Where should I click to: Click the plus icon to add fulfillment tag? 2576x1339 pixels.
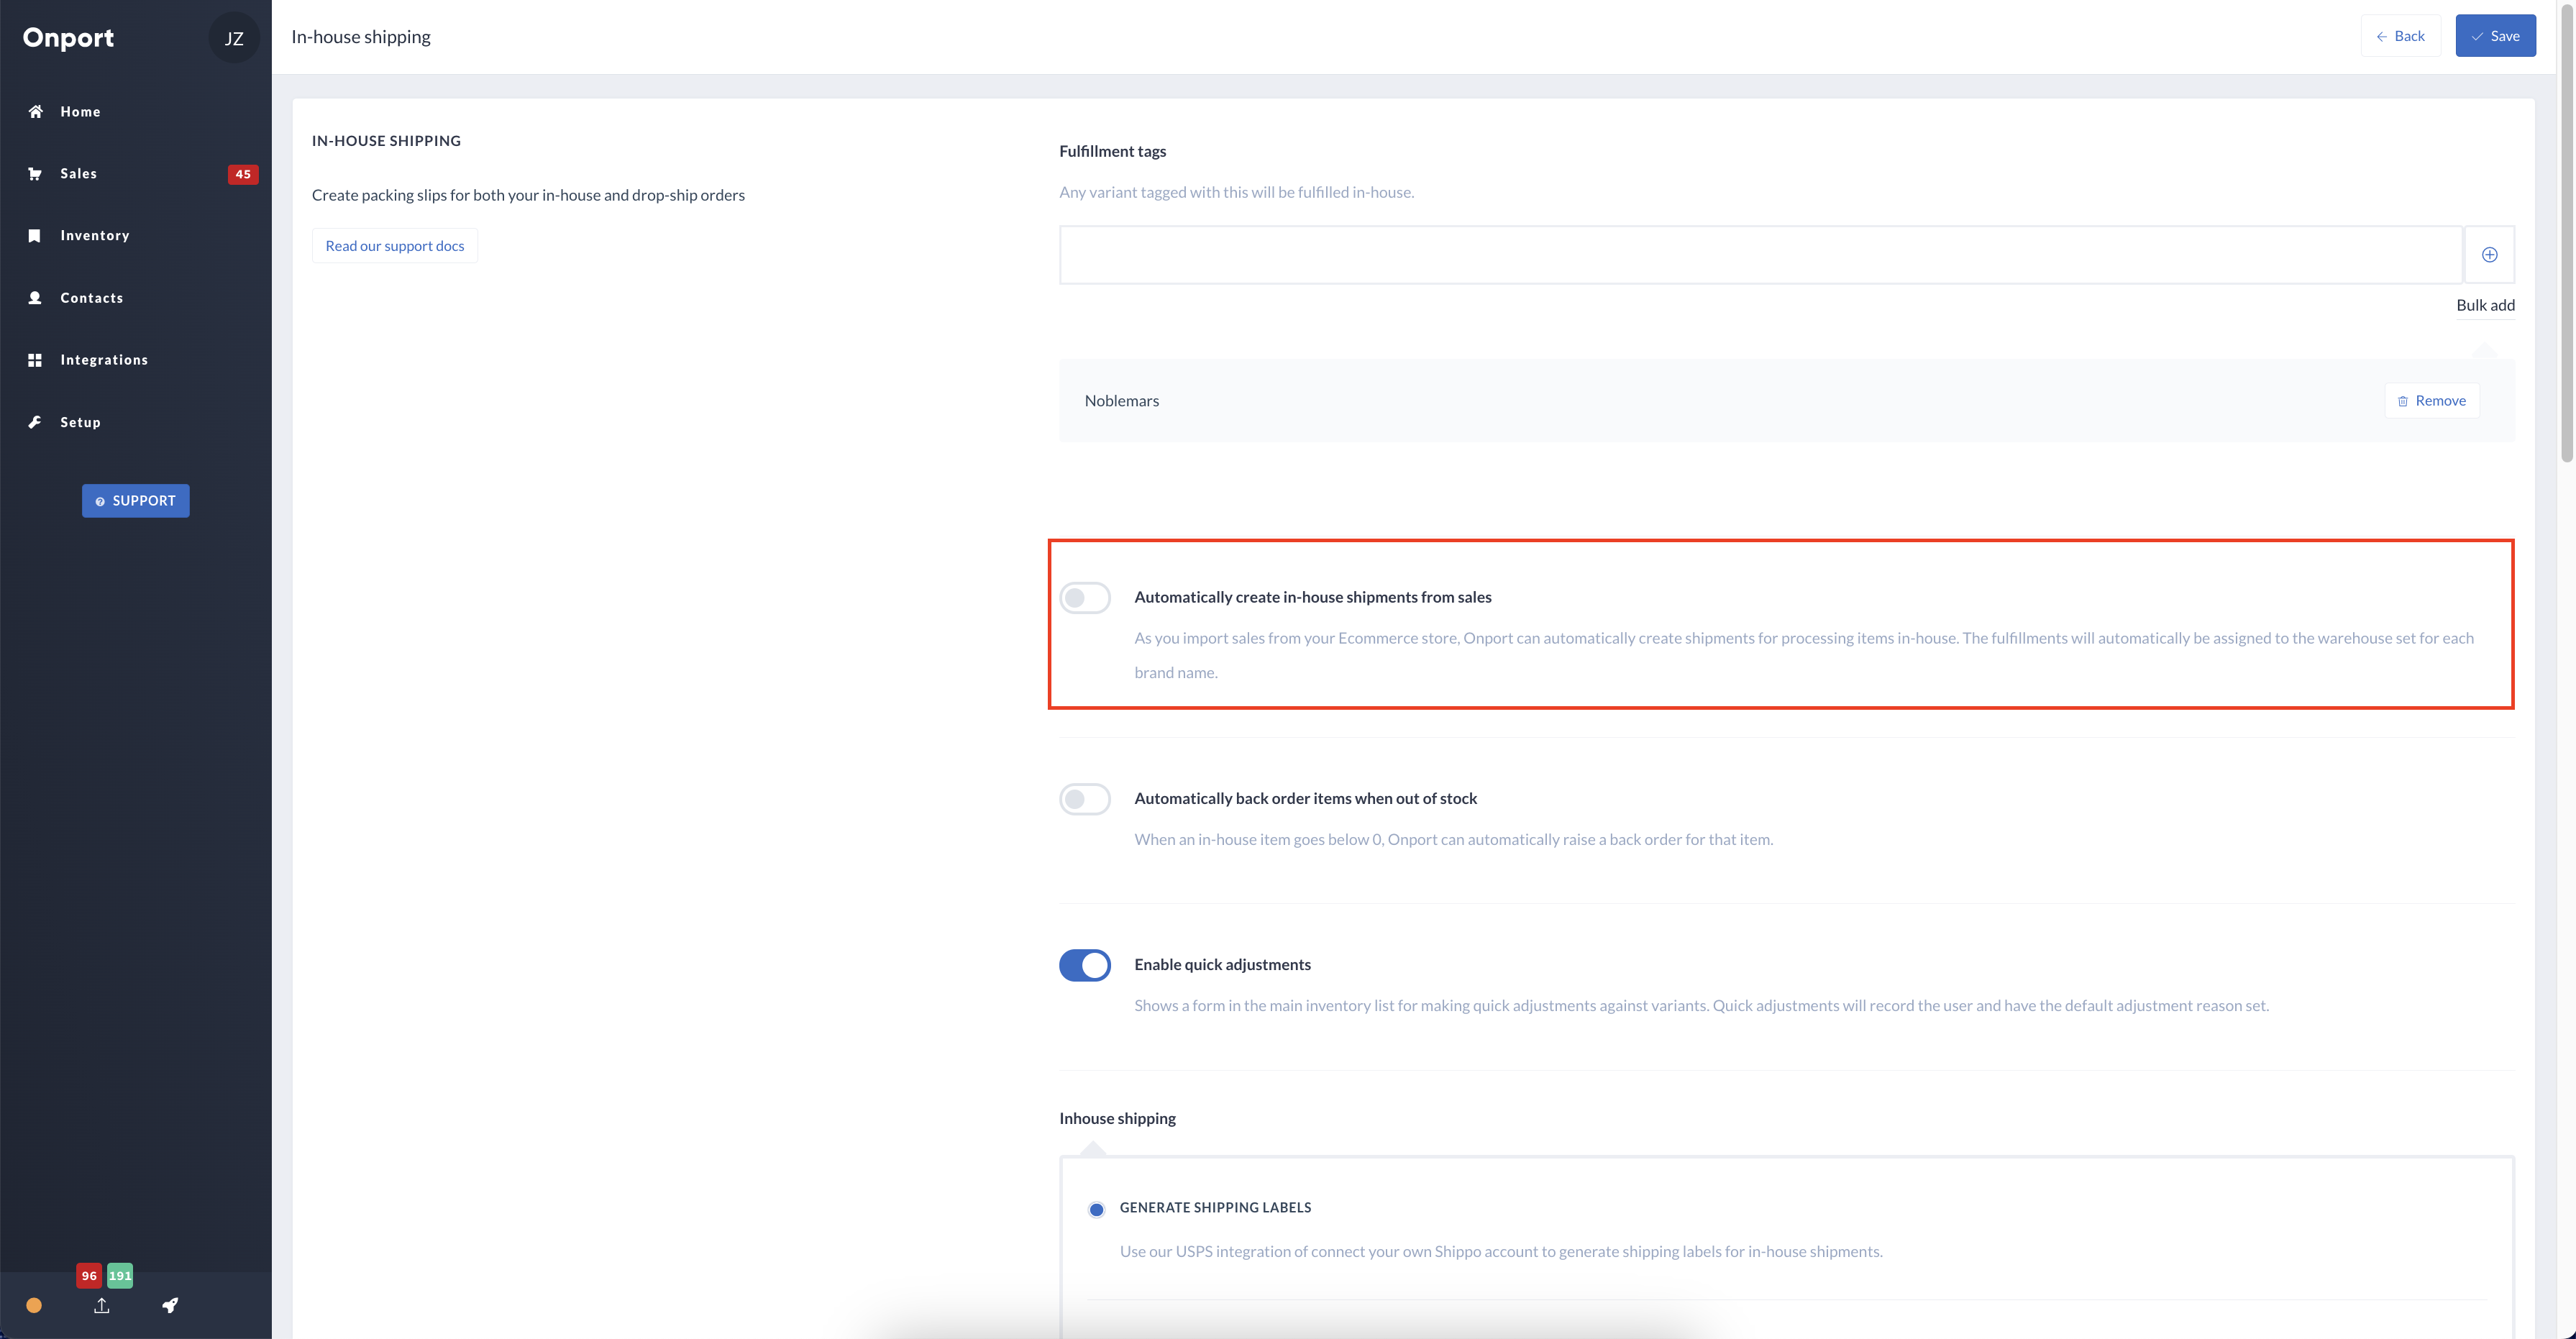[2490, 255]
